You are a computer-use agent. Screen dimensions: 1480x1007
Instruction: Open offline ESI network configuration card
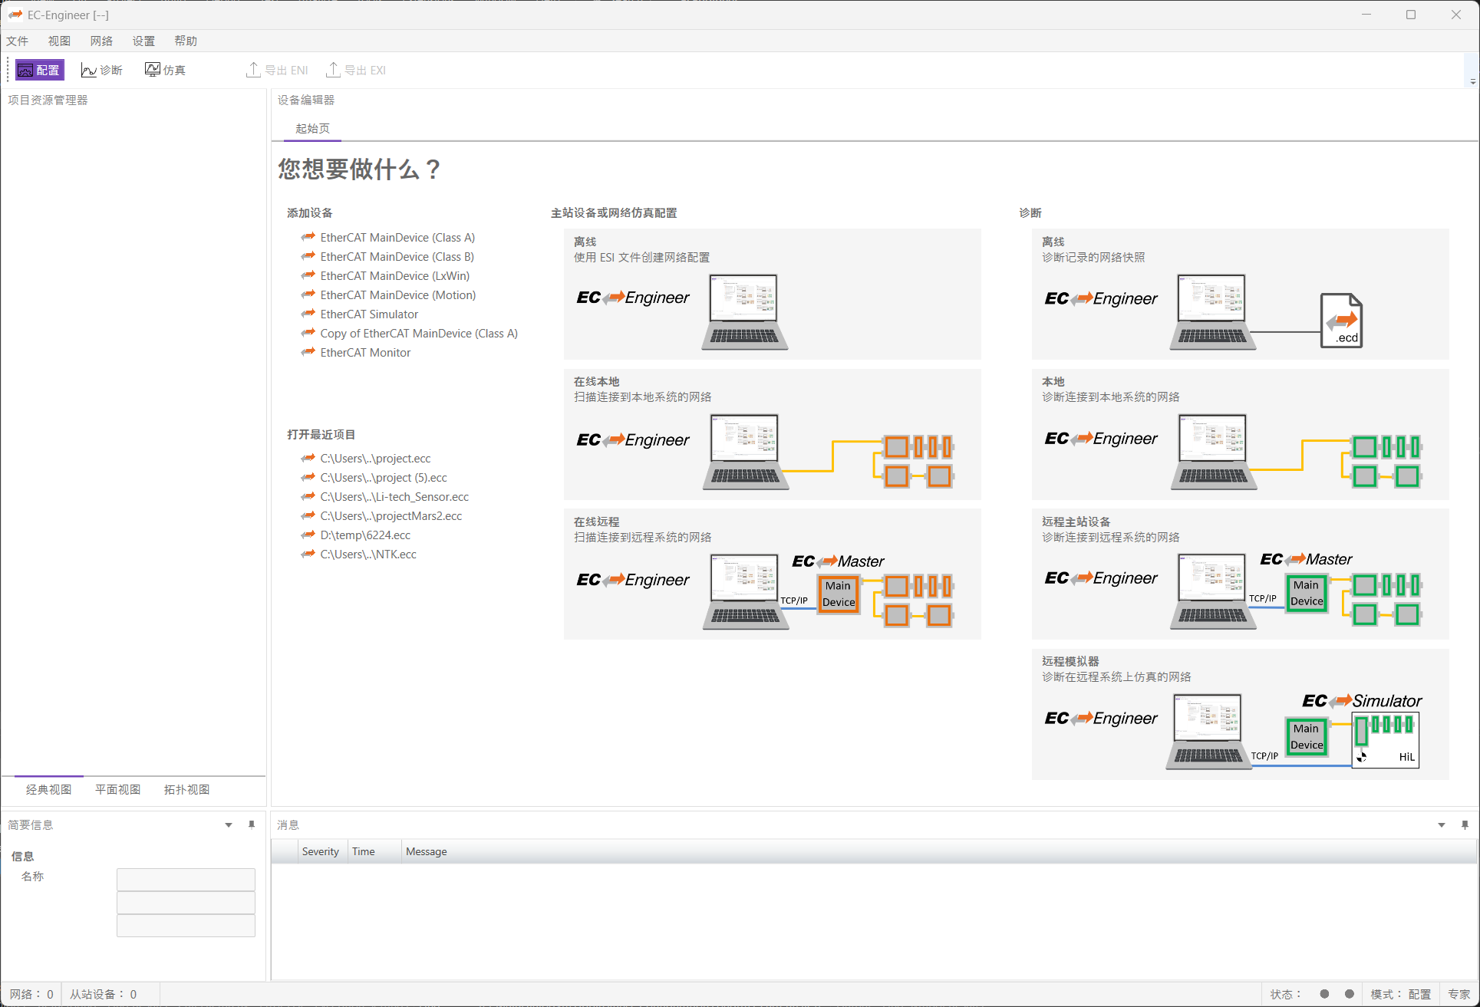pos(772,294)
